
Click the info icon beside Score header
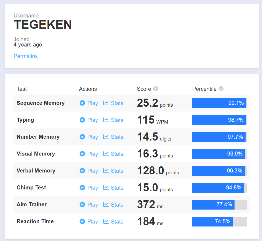pos(156,89)
